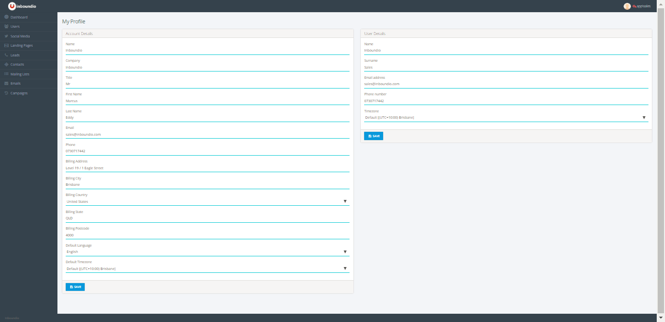This screenshot has width=665, height=322.
Task: Click the Billing Postcode field 4000
Action: coord(207,235)
